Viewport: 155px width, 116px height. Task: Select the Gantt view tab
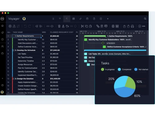pyautogui.click(x=67, y=19)
